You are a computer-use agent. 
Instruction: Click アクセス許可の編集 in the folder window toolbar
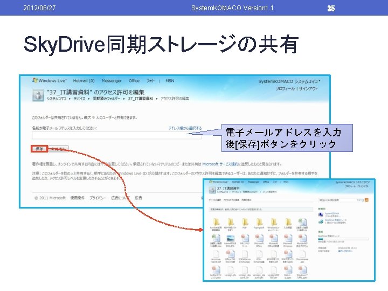coord(231,200)
